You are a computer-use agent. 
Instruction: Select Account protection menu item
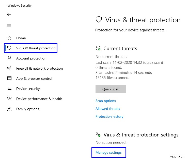pyautogui.click(x=31, y=58)
